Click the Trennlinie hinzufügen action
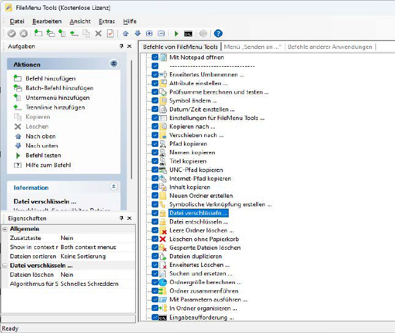 tap(55, 107)
